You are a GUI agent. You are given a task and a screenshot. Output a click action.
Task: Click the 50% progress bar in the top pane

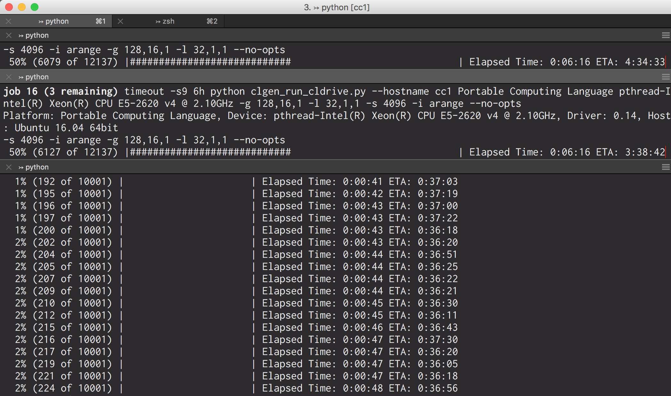[208, 62]
